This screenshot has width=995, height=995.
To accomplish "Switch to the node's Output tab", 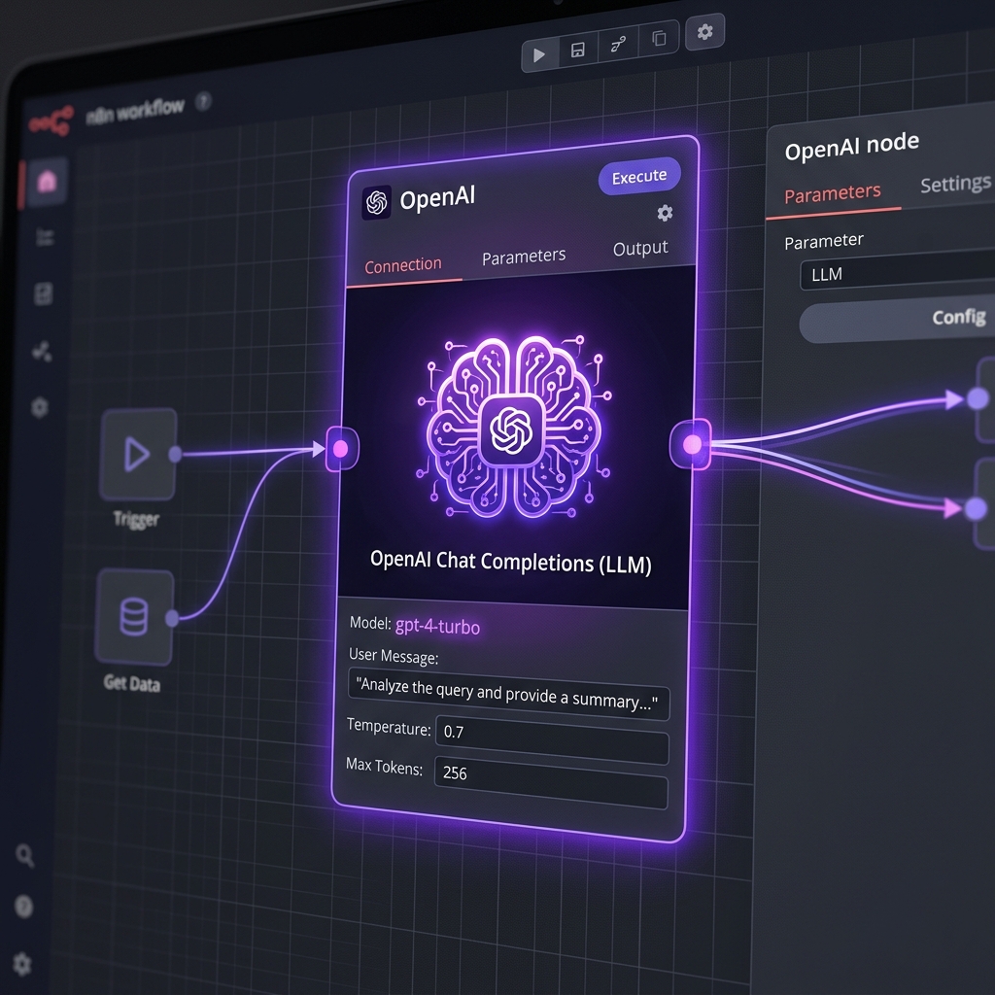I will coord(640,248).
